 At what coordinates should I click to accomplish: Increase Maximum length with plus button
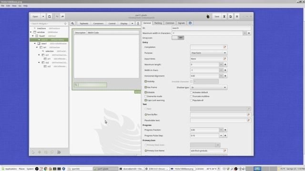(x=225, y=65)
